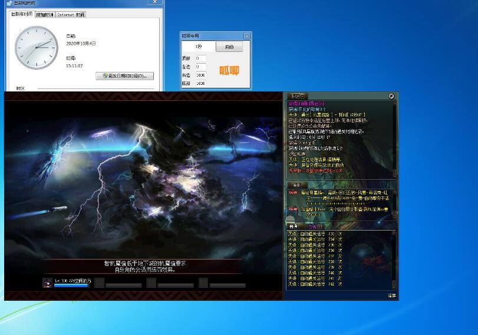Click the analog clock face

coord(37,47)
